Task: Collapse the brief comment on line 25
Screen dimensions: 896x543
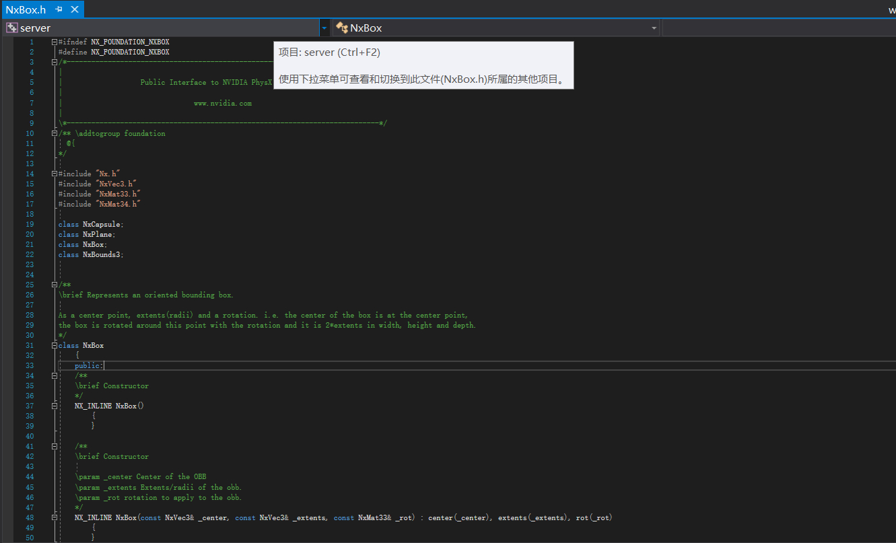Action: click(55, 285)
